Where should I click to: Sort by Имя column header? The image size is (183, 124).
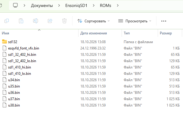(39, 33)
